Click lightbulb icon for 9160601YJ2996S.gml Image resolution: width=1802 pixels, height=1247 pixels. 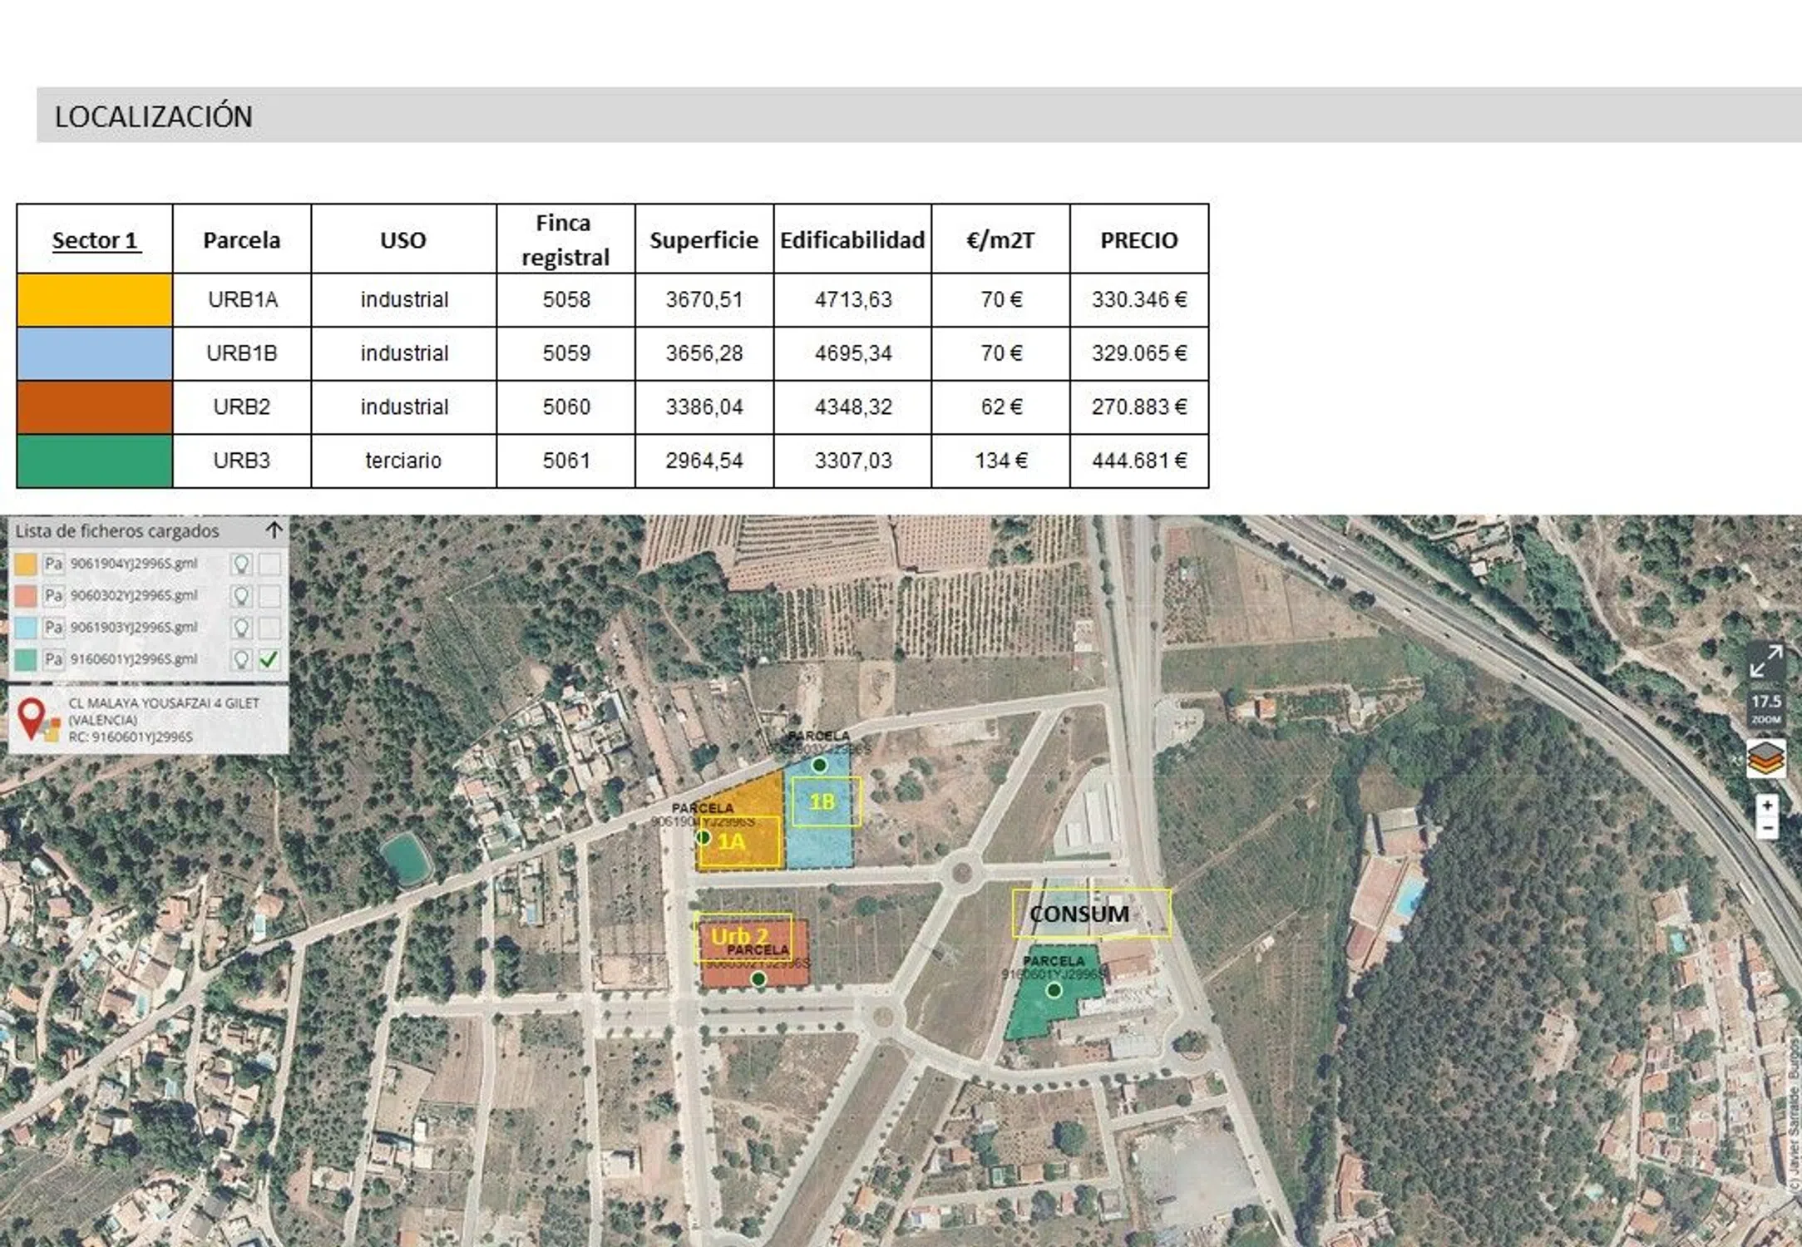[x=241, y=660]
